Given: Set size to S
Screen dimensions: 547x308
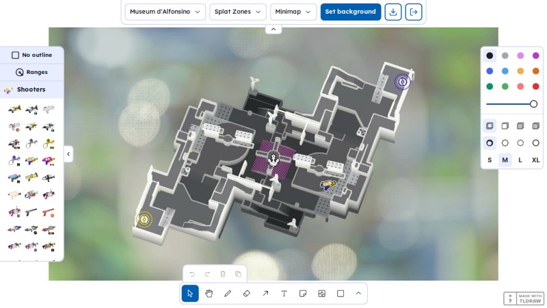Looking at the screenshot, I should 490,160.
